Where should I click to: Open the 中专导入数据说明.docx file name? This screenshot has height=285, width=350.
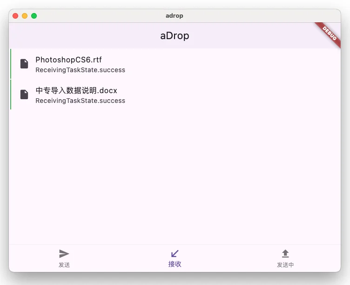(76, 90)
